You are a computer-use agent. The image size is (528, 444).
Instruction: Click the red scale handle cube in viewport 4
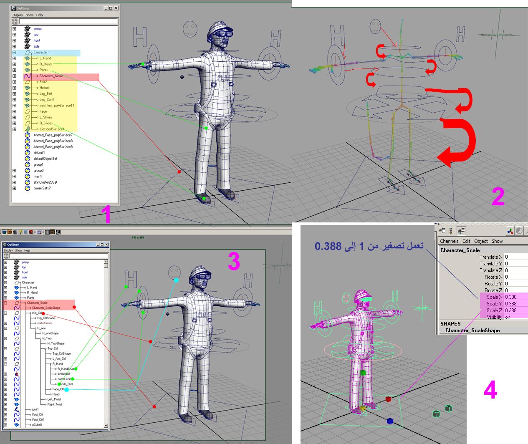pos(389,399)
